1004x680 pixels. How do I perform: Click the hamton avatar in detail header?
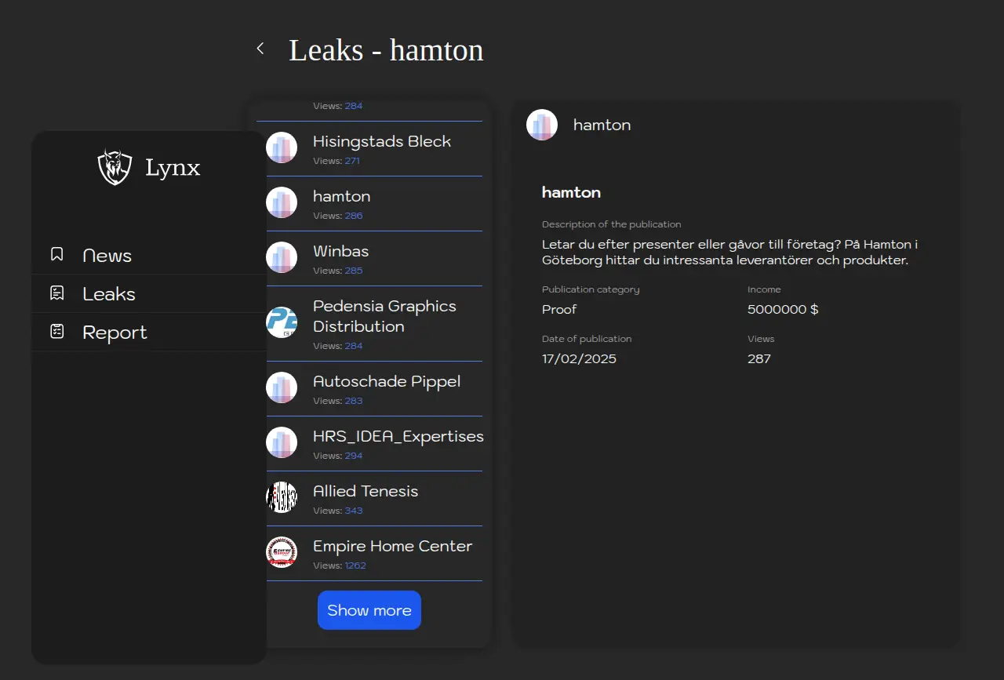click(542, 125)
